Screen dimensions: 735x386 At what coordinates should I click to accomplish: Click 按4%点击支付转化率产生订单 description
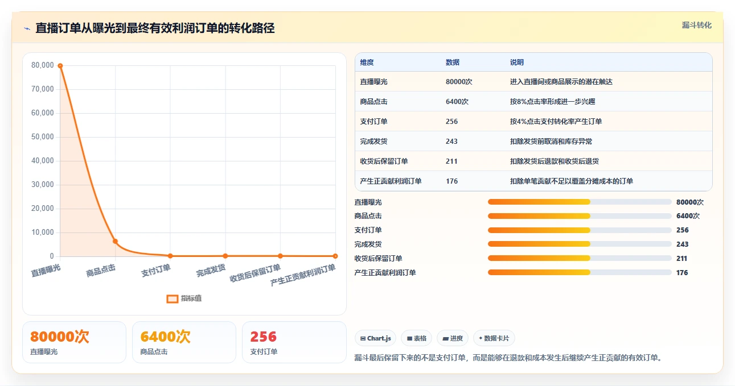[x=556, y=122]
